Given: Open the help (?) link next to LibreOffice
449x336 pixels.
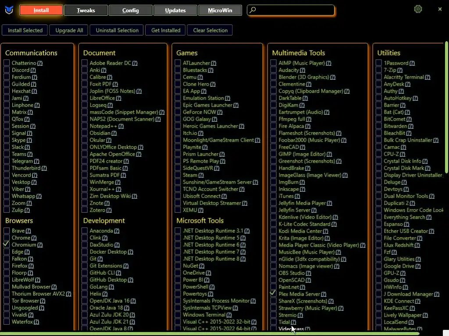Looking at the screenshot, I should pos(118,98).
